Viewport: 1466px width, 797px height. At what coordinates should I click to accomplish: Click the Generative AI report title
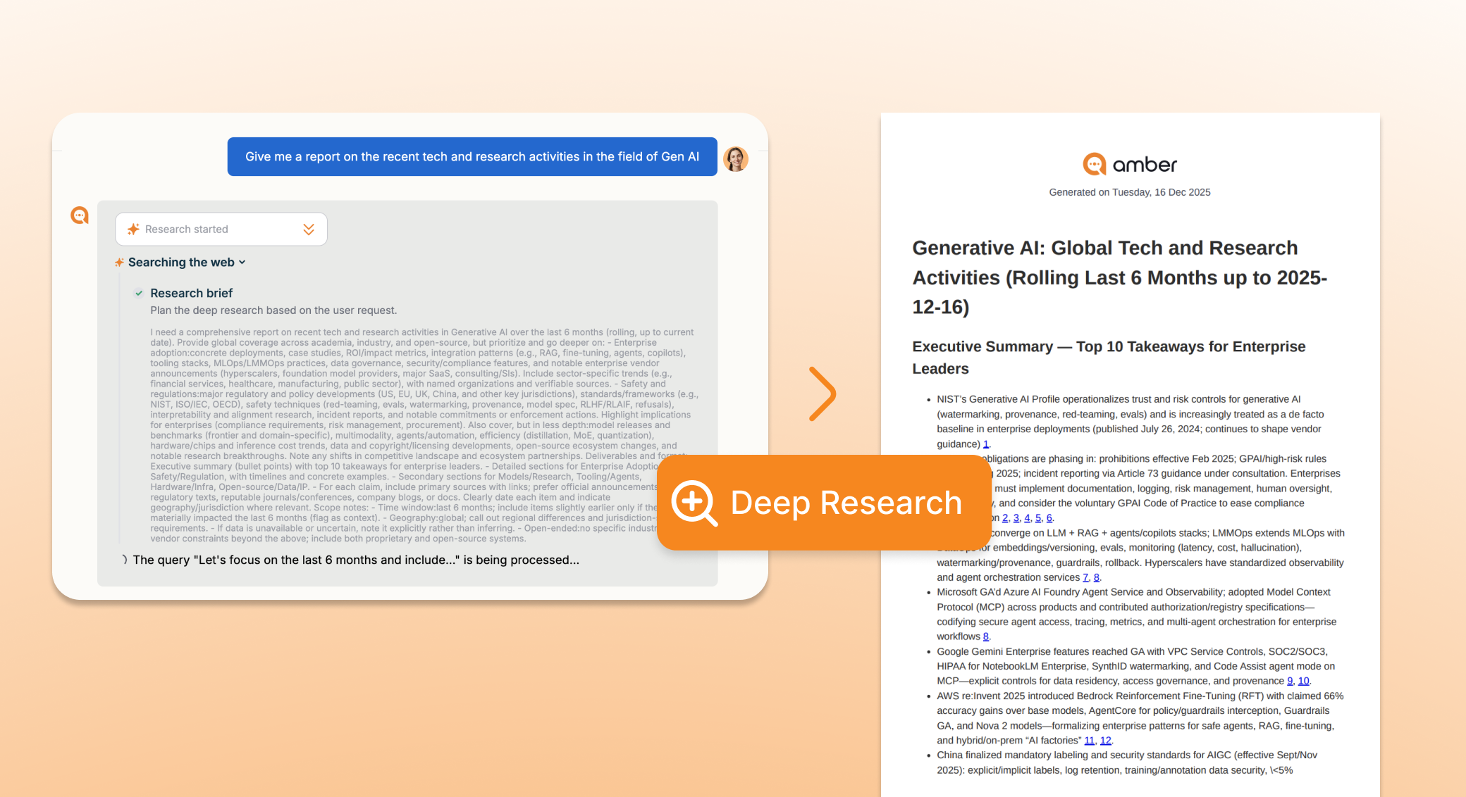point(1119,277)
